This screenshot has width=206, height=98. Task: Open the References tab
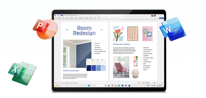(81, 18)
